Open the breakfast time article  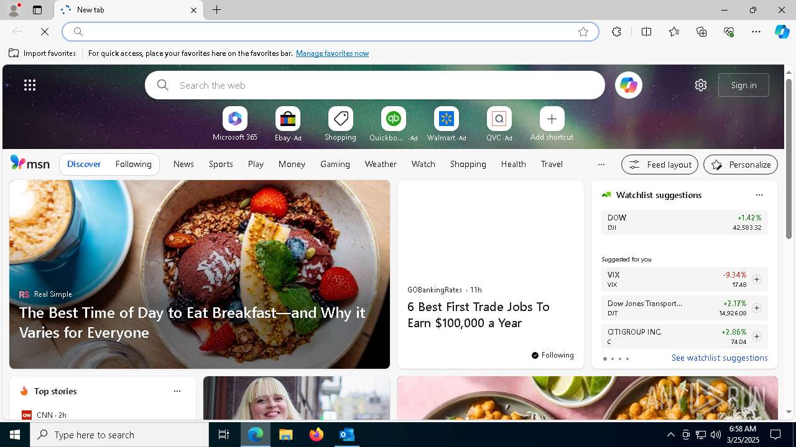[192, 322]
